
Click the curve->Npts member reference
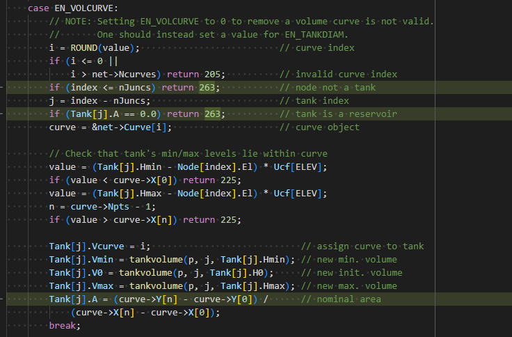click(x=100, y=207)
